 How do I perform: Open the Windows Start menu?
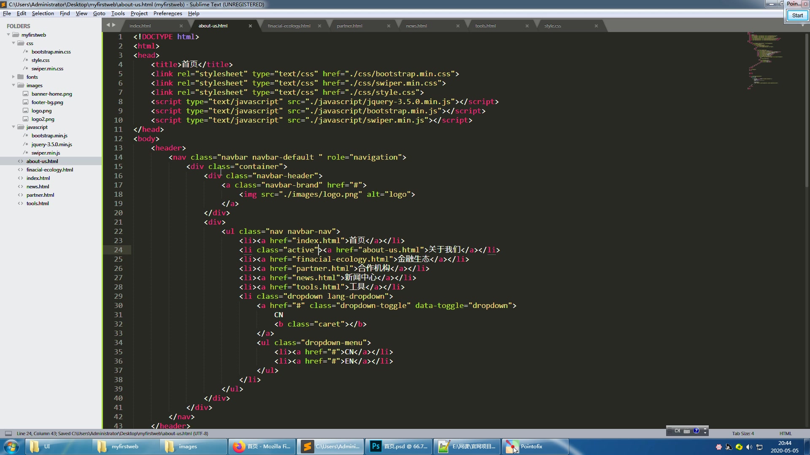point(11,447)
